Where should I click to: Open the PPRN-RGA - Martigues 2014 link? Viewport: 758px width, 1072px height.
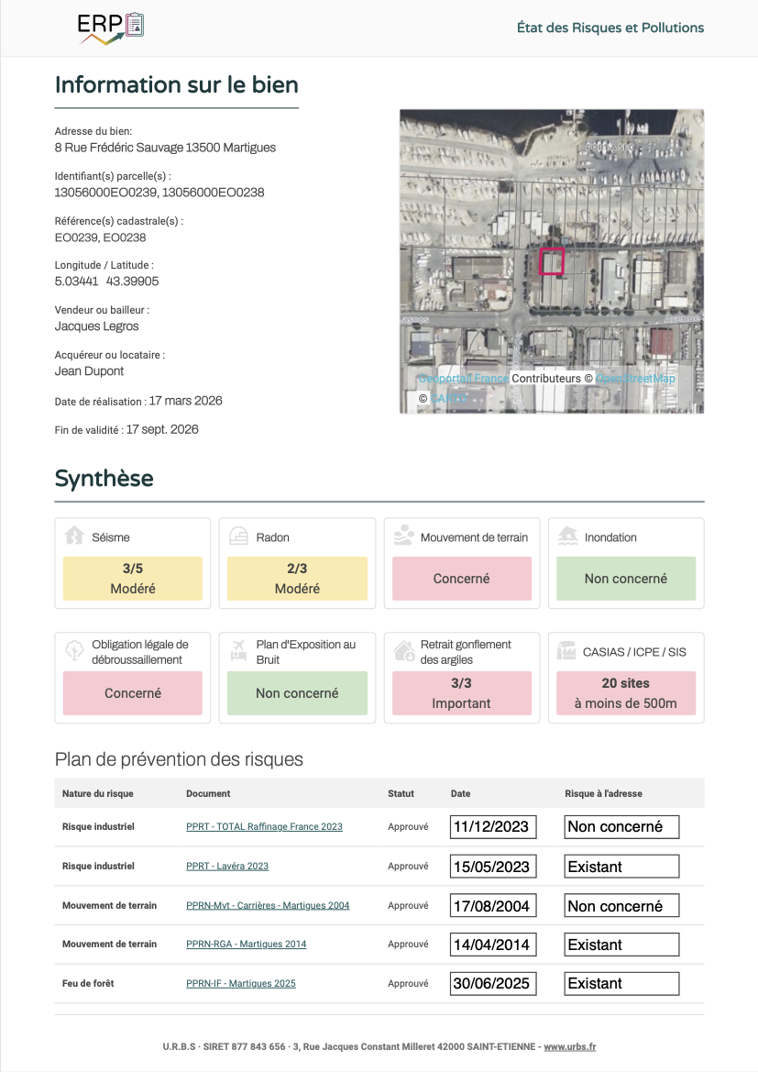pos(246,944)
